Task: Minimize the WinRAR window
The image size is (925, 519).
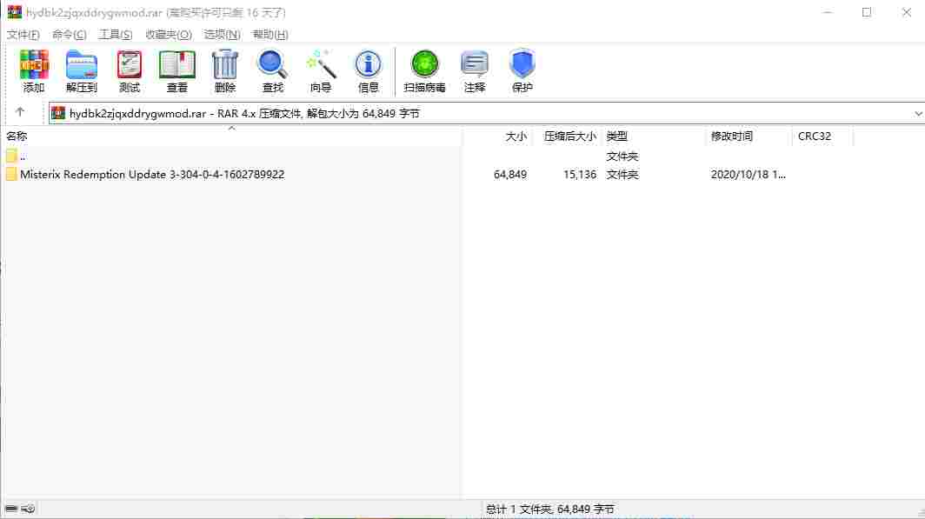Action: (x=827, y=12)
